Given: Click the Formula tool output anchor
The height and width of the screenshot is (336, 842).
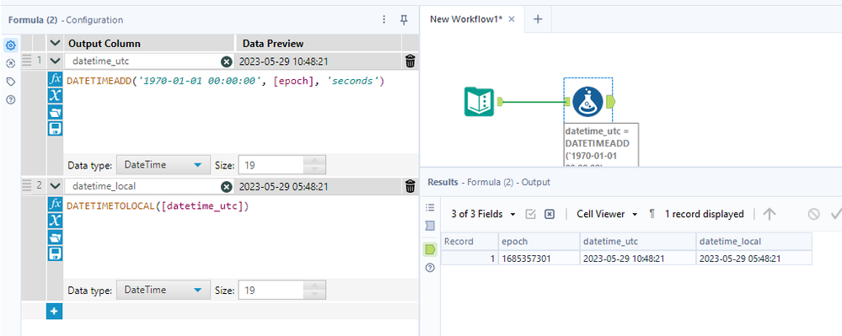Looking at the screenshot, I should (610, 101).
